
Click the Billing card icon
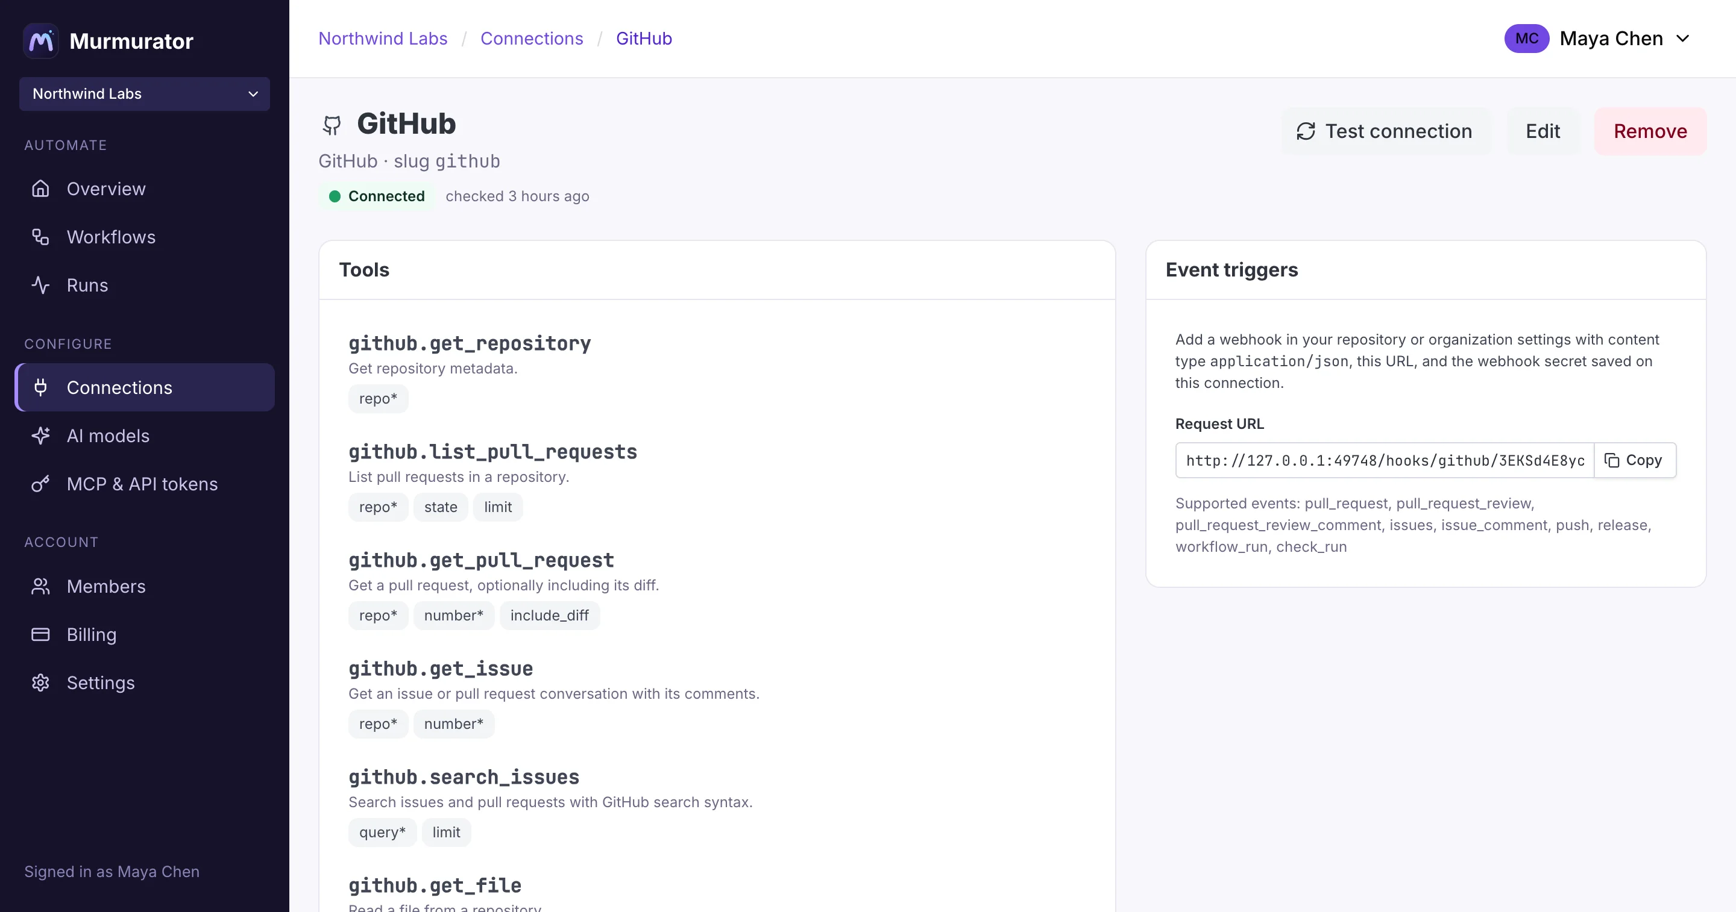(40, 634)
